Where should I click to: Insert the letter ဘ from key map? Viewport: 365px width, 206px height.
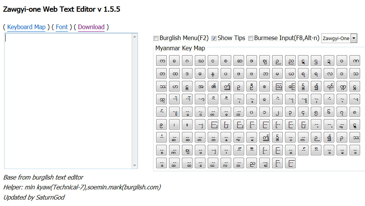(265, 74)
